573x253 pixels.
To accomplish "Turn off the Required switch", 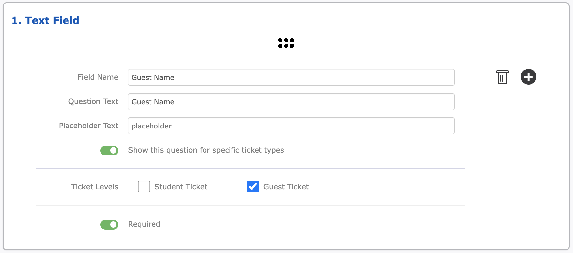I will pos(109,225).
